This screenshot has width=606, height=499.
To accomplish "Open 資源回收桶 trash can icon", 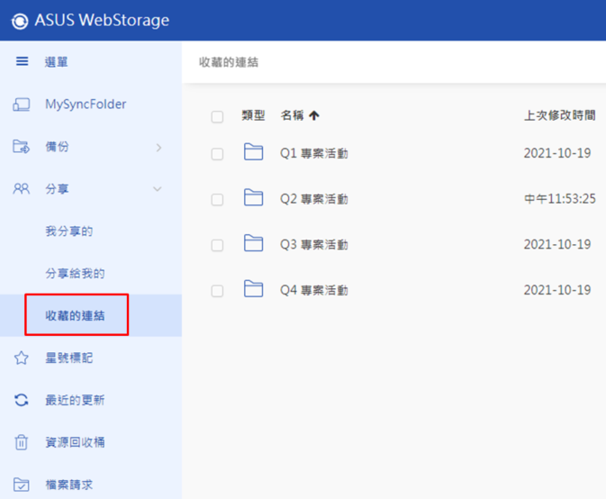I will click(22, 442).
